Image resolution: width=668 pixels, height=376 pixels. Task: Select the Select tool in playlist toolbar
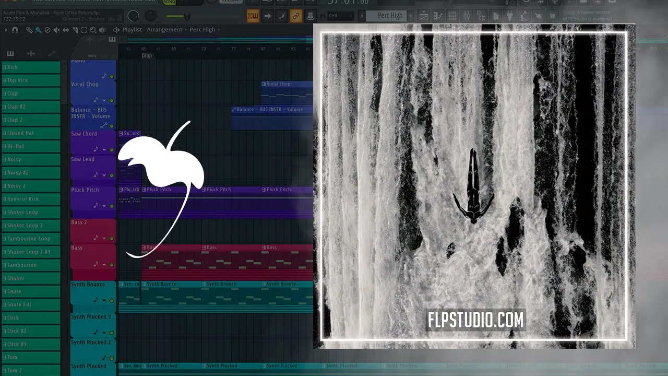pos(83,30)
